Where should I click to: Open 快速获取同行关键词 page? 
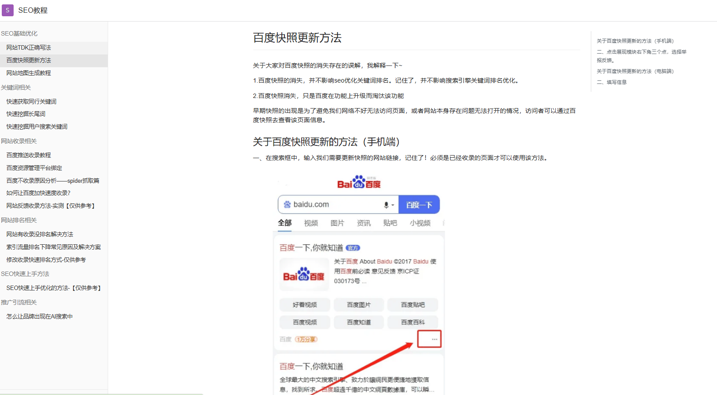click(x=31, y=101)
